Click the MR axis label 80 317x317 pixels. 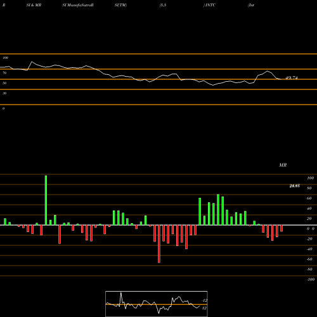click(309, 188)
